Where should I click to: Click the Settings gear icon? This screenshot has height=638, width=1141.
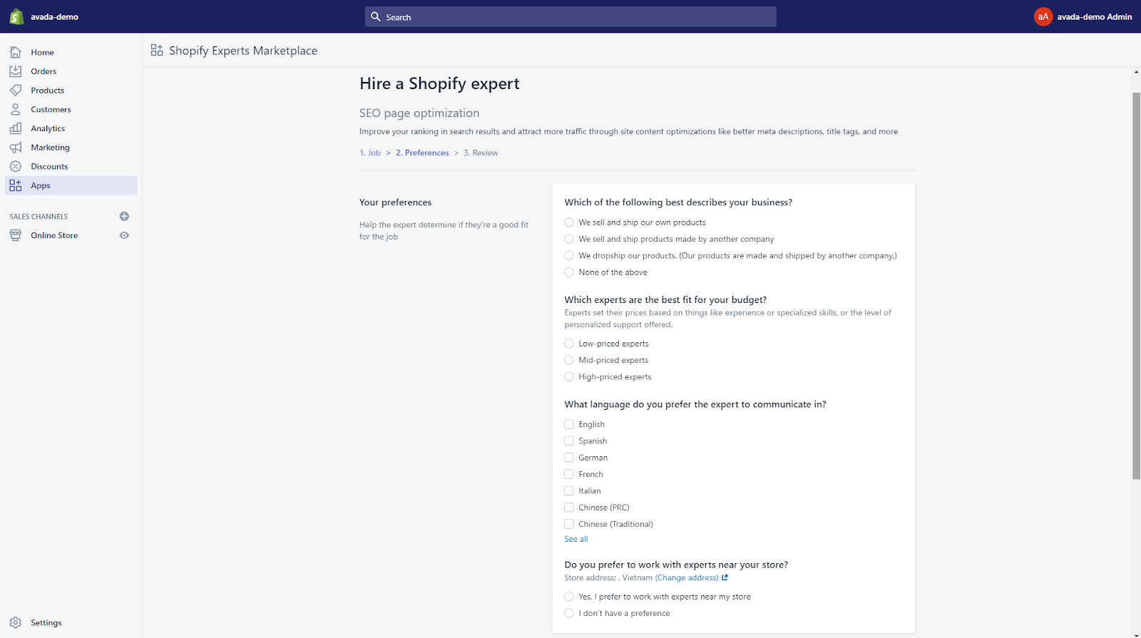click(16, 622)
